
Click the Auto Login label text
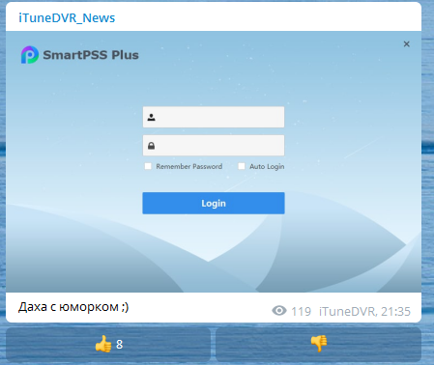click(267, 166)
